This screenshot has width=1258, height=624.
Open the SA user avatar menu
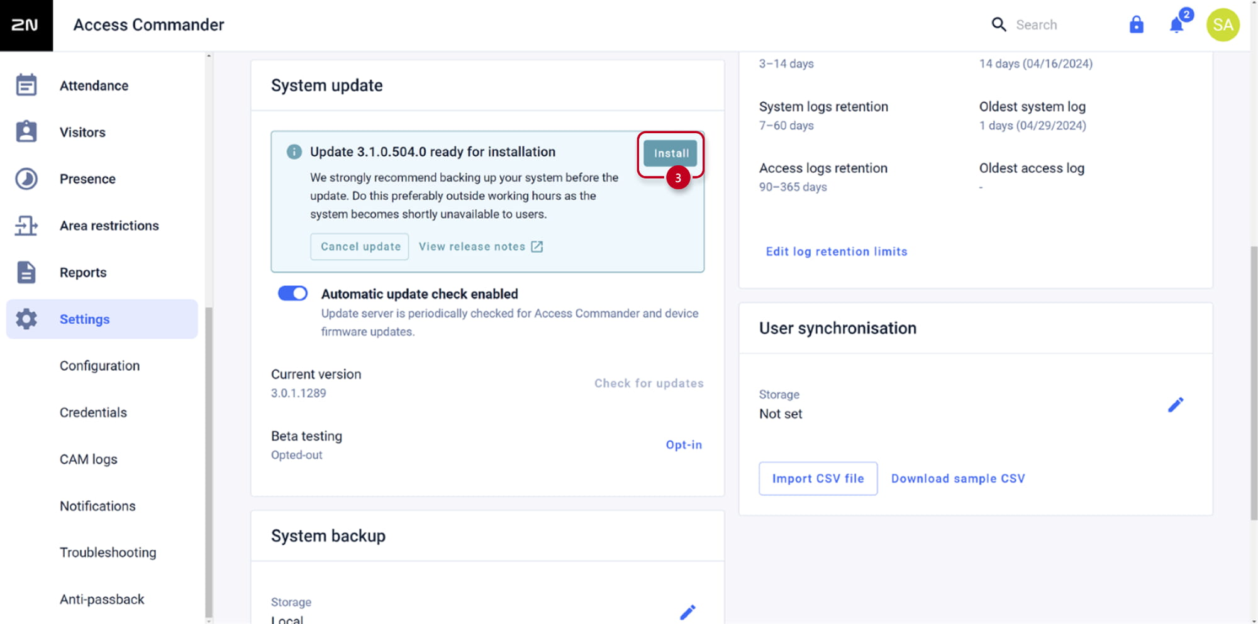tap(1223, 25)
